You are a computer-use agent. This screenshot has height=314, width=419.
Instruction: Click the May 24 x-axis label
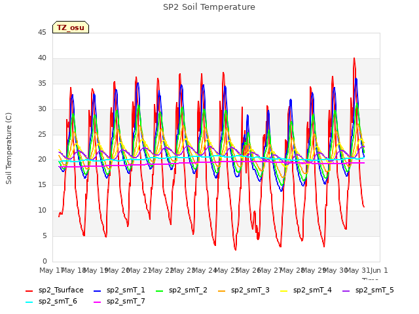(x=205, y=270)
